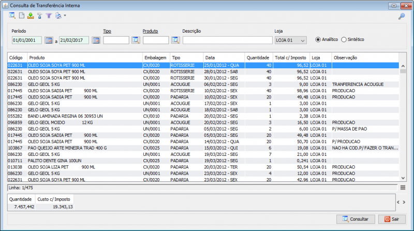Select the Analítico radio button
Screen dimensions: 414x231
318,40
